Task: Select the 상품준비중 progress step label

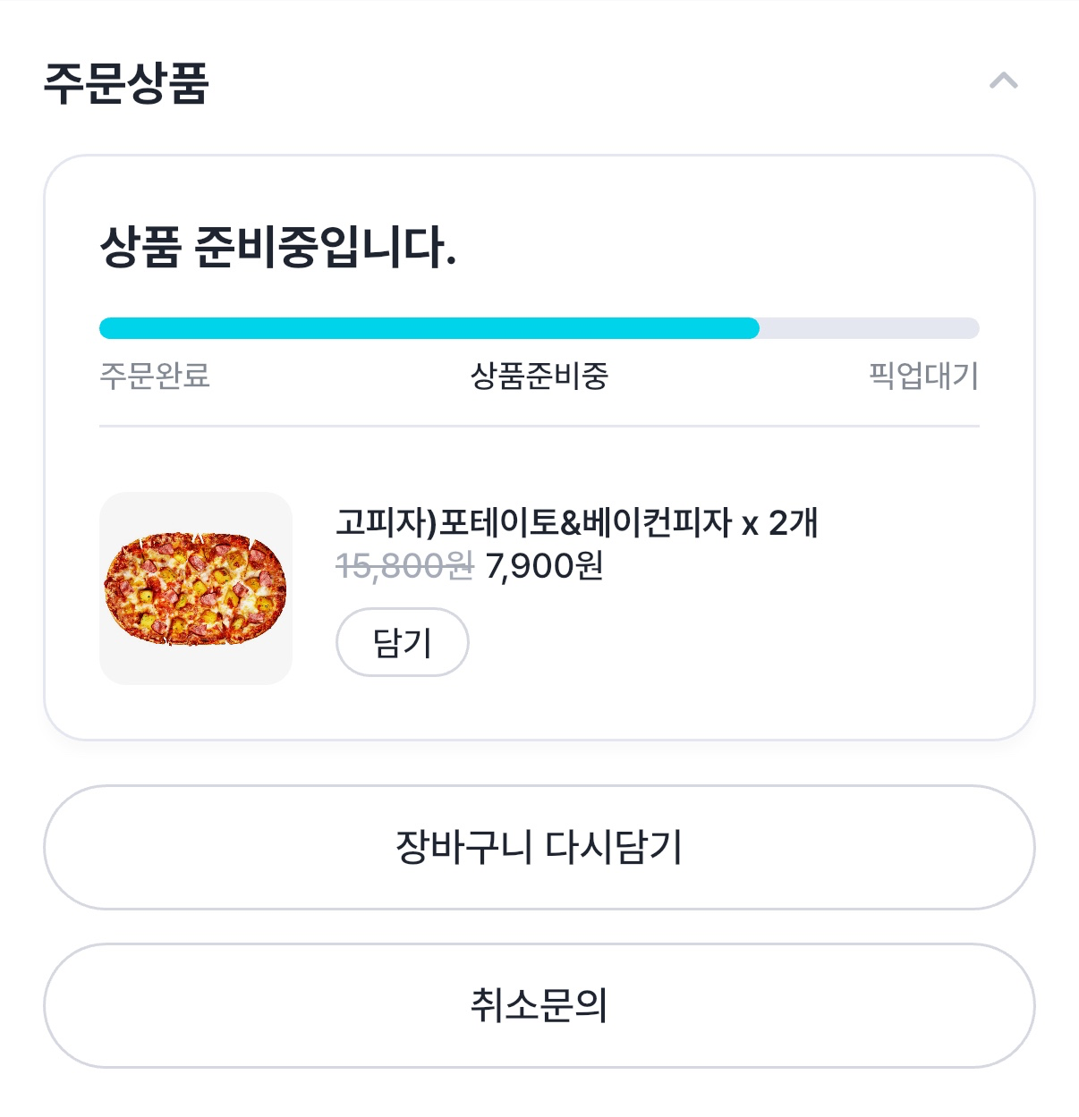Action: click(x=539, y=376)
